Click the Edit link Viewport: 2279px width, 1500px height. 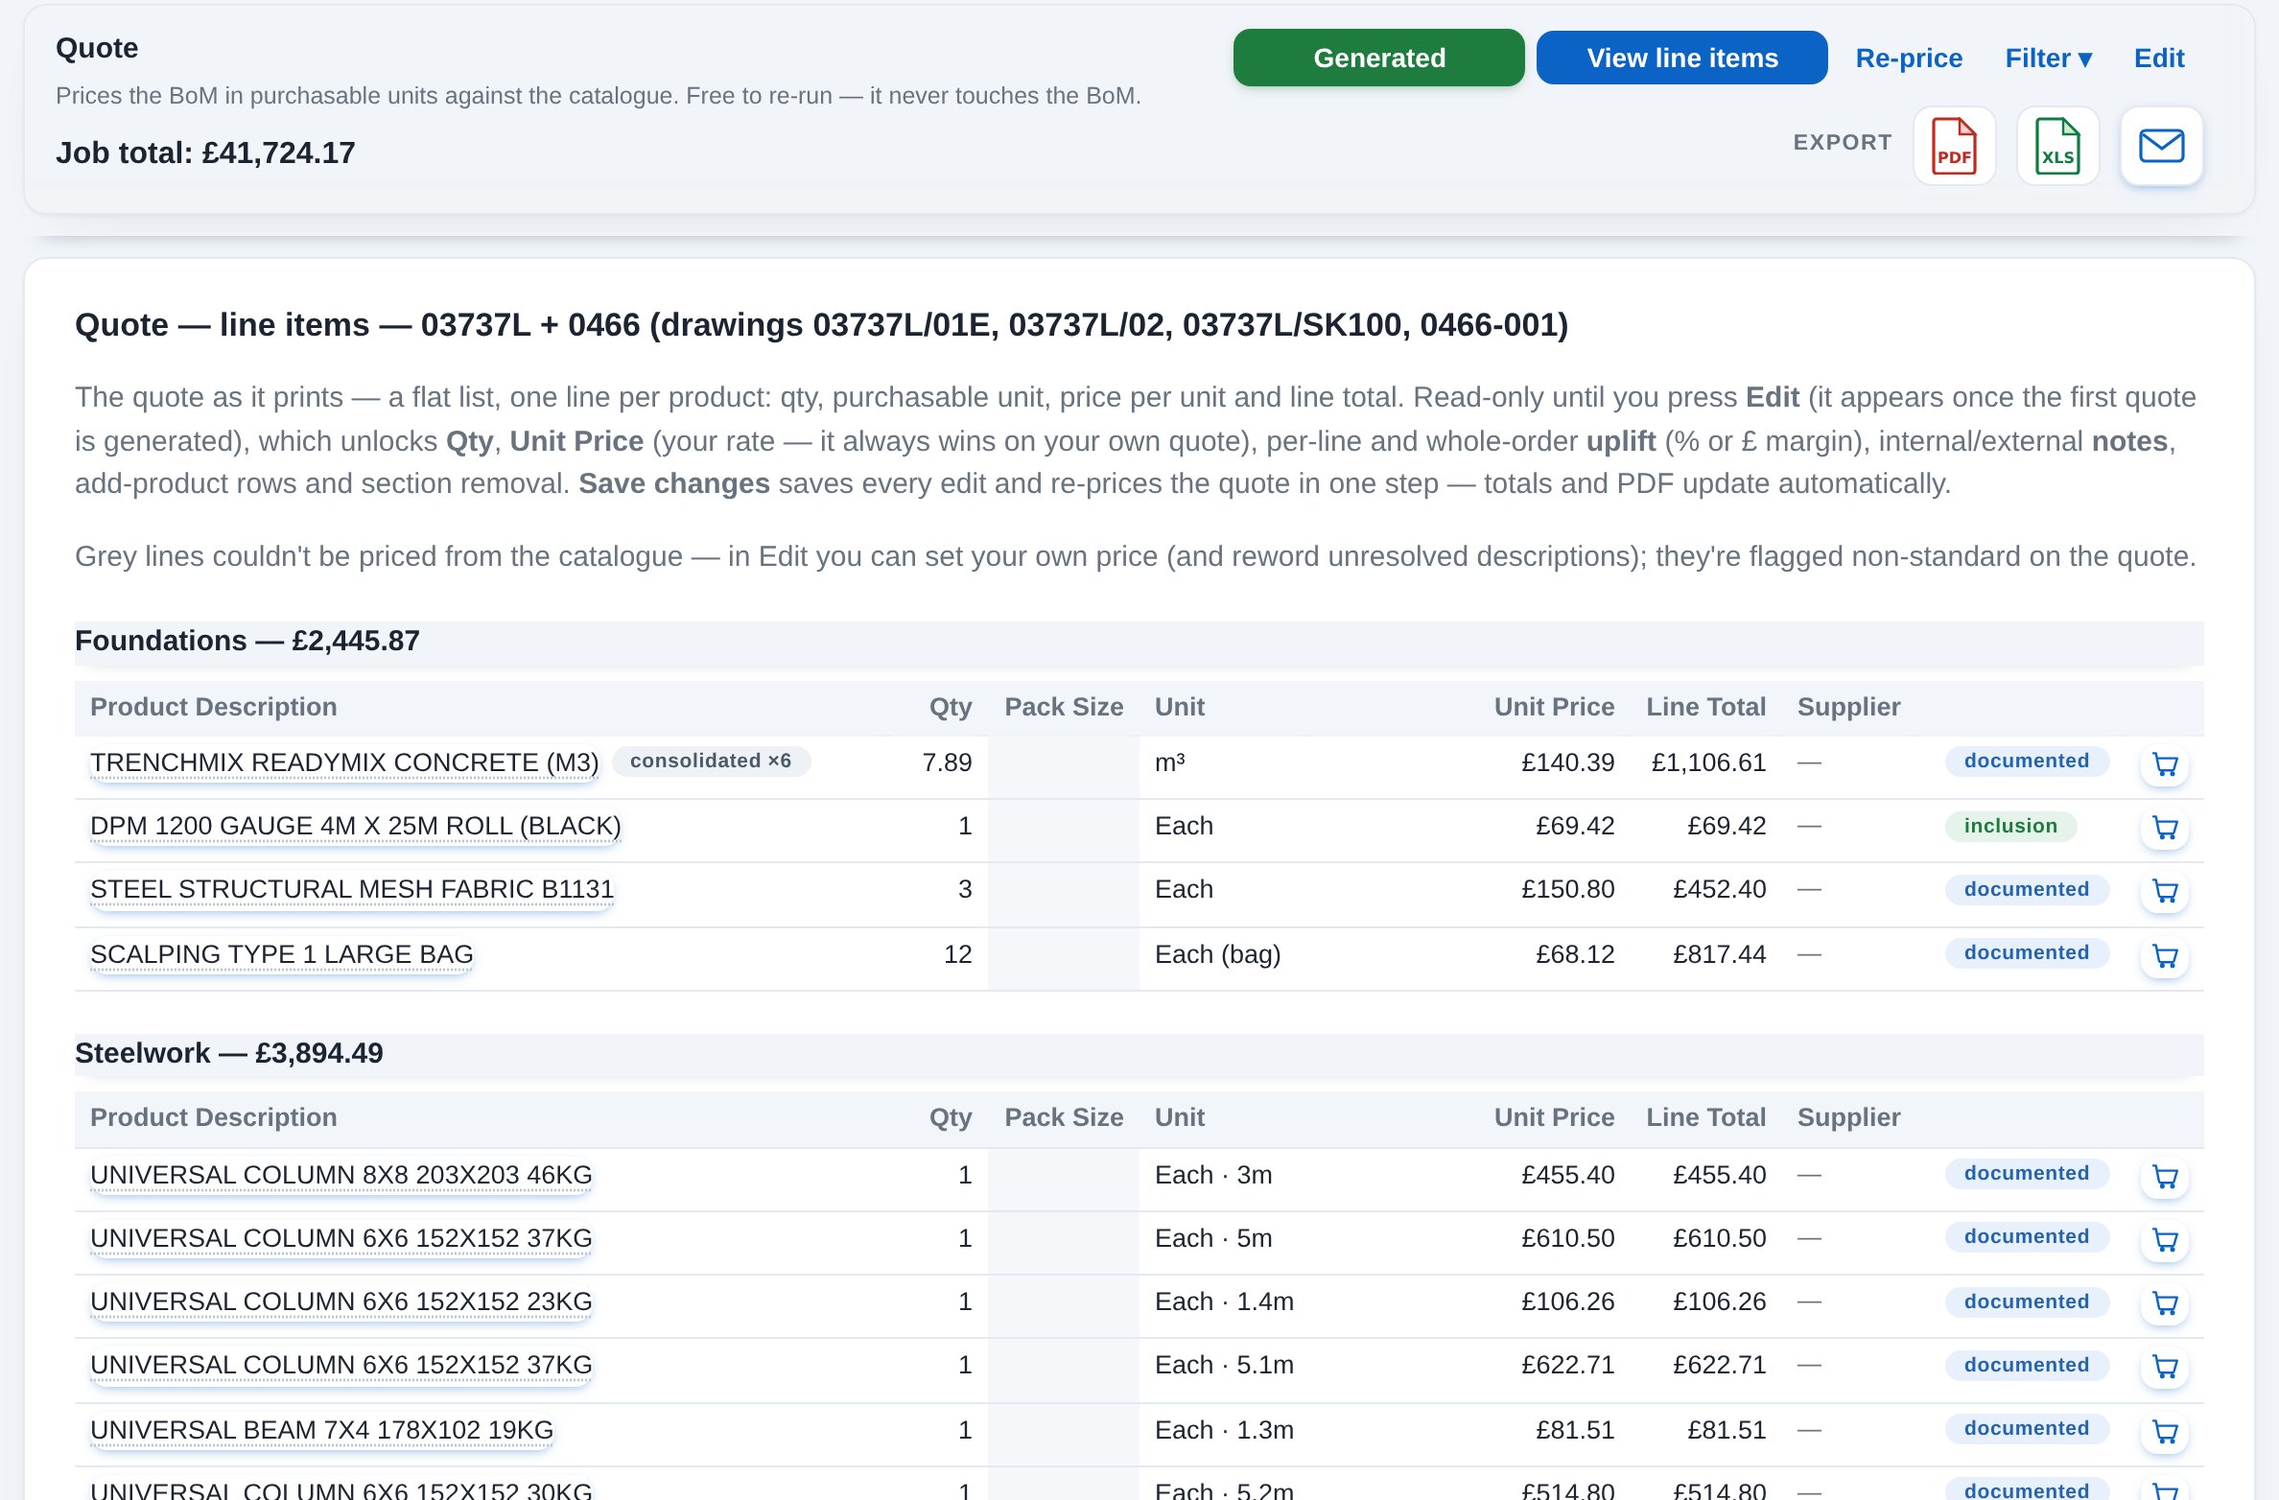(2159, 58)
